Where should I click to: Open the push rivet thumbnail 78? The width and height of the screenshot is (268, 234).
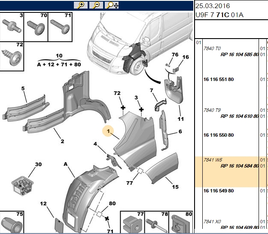tap(157, 222)
